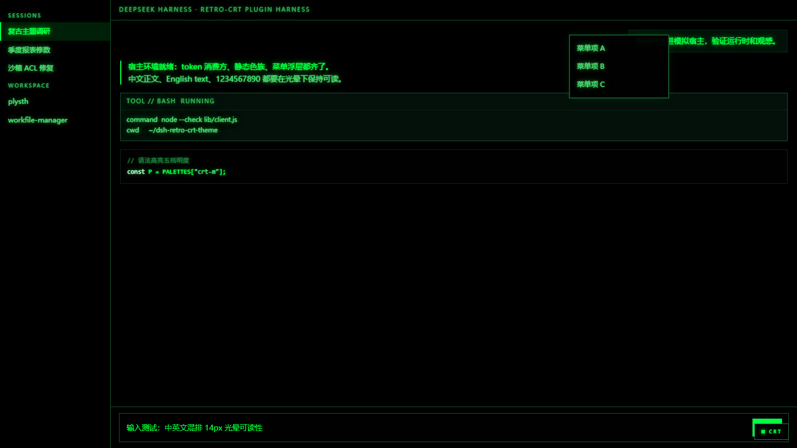
Task: Click the command node --check lib/client.js line
Action: pyautogui.click(x=182, y=120)
